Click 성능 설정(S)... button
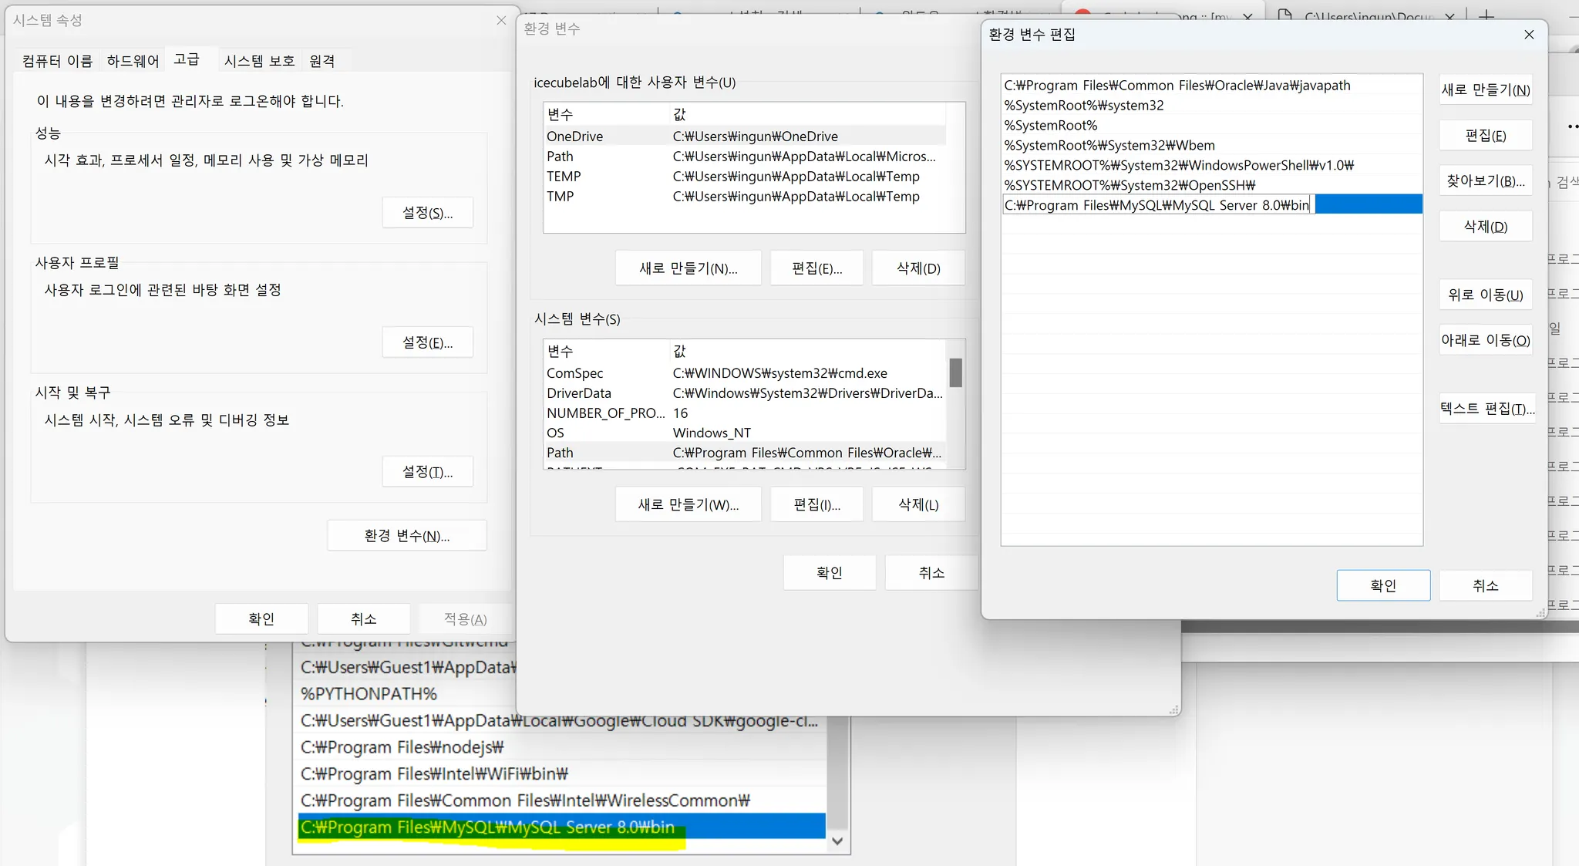Screen dimensions: 1579x866 click(427, 213)
